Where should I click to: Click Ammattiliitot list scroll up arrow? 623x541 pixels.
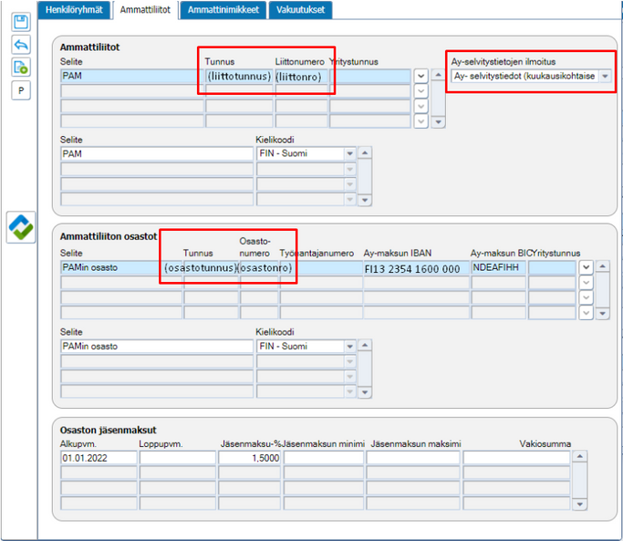pyautogui.click(x=438, y=75)
